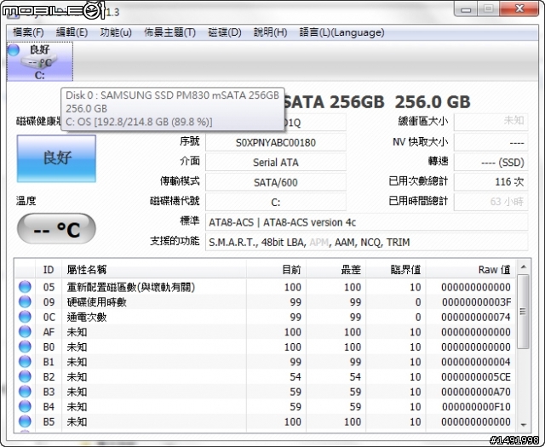545x447 pixels.
Task: Click the status orb for attribute 09
Action: (x=25, y=301)
